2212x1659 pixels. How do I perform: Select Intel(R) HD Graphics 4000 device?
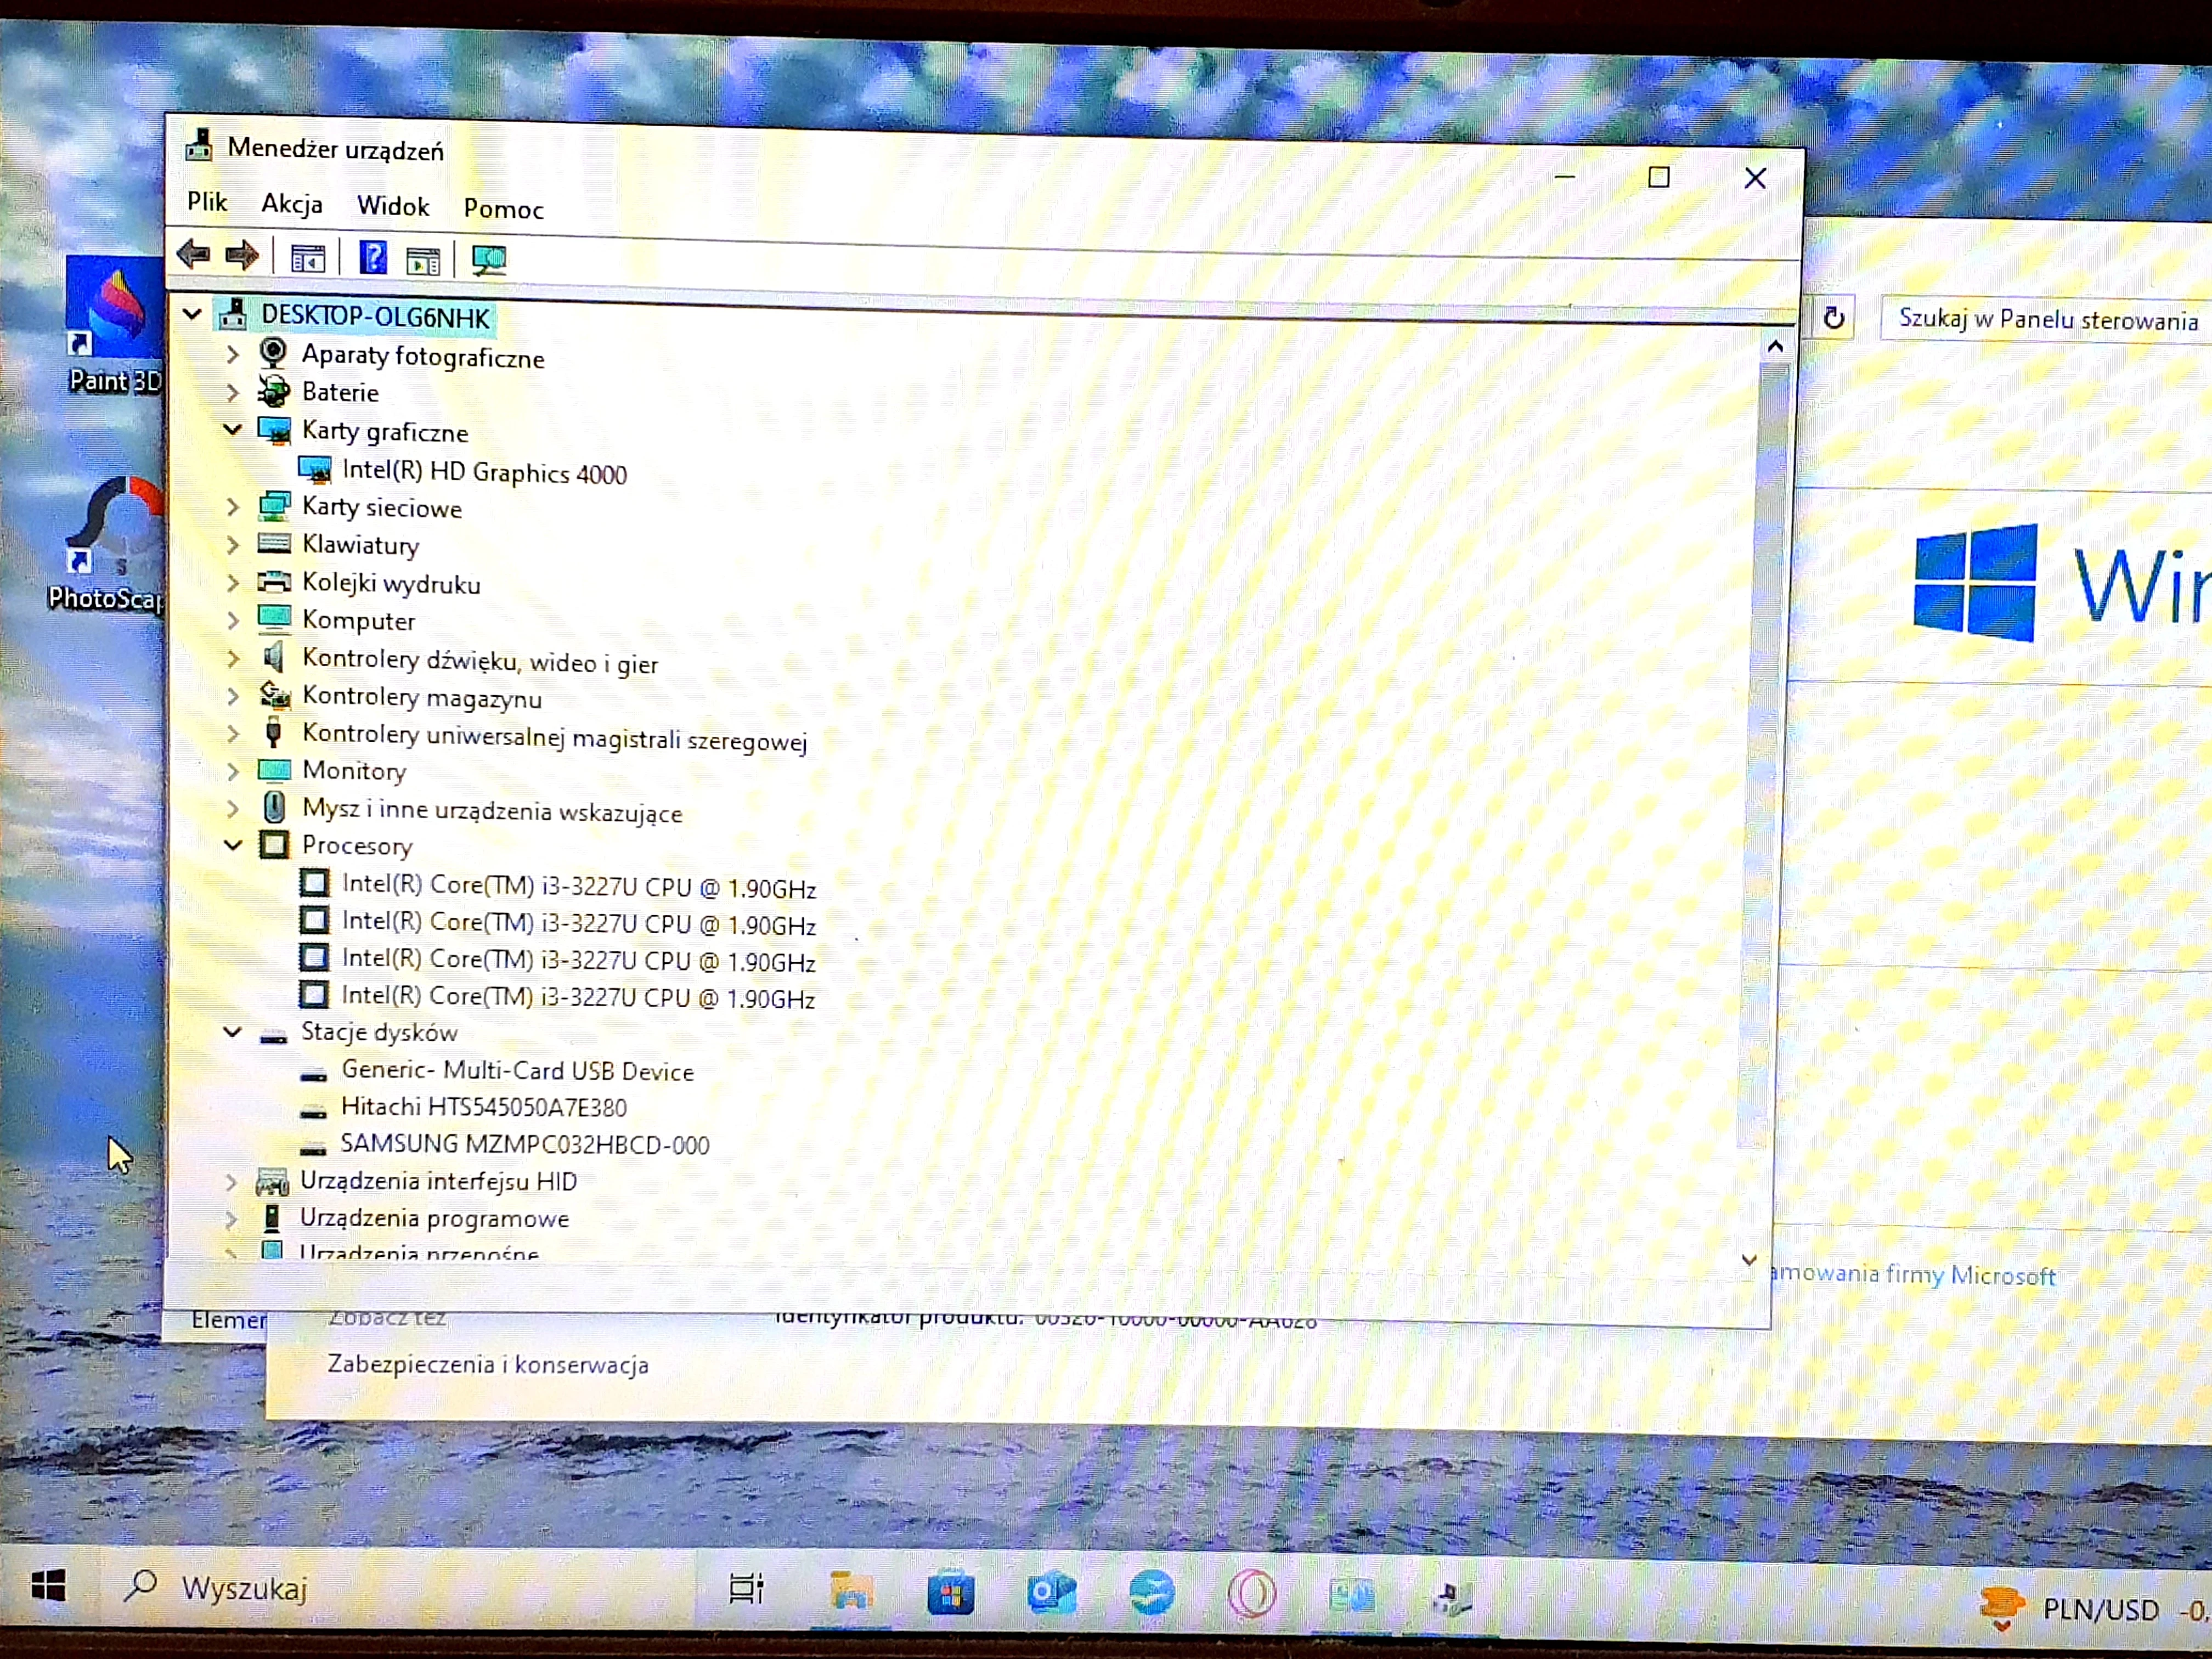[x=484, y=472]
